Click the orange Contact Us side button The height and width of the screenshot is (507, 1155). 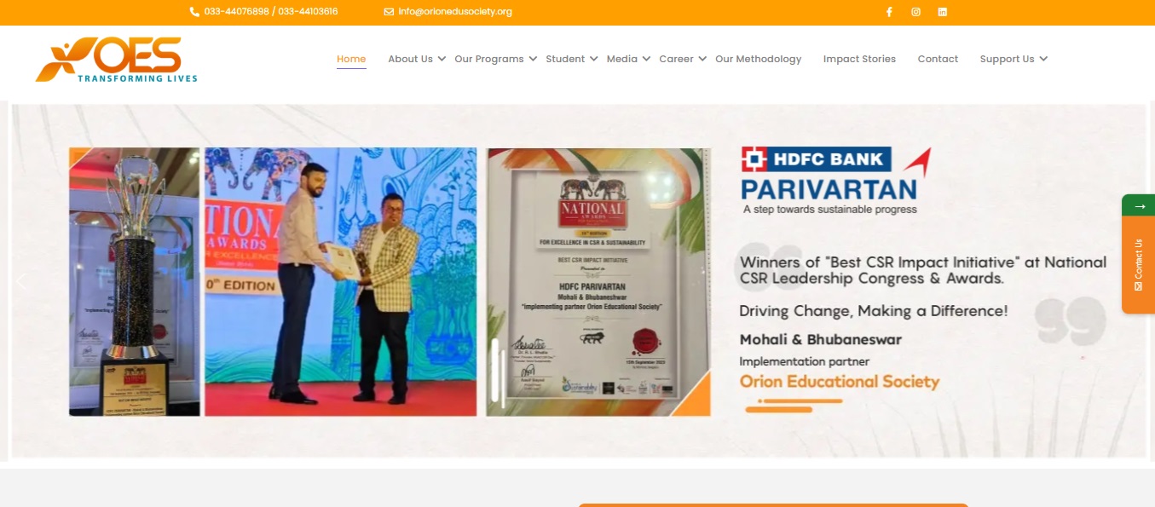1139,265
